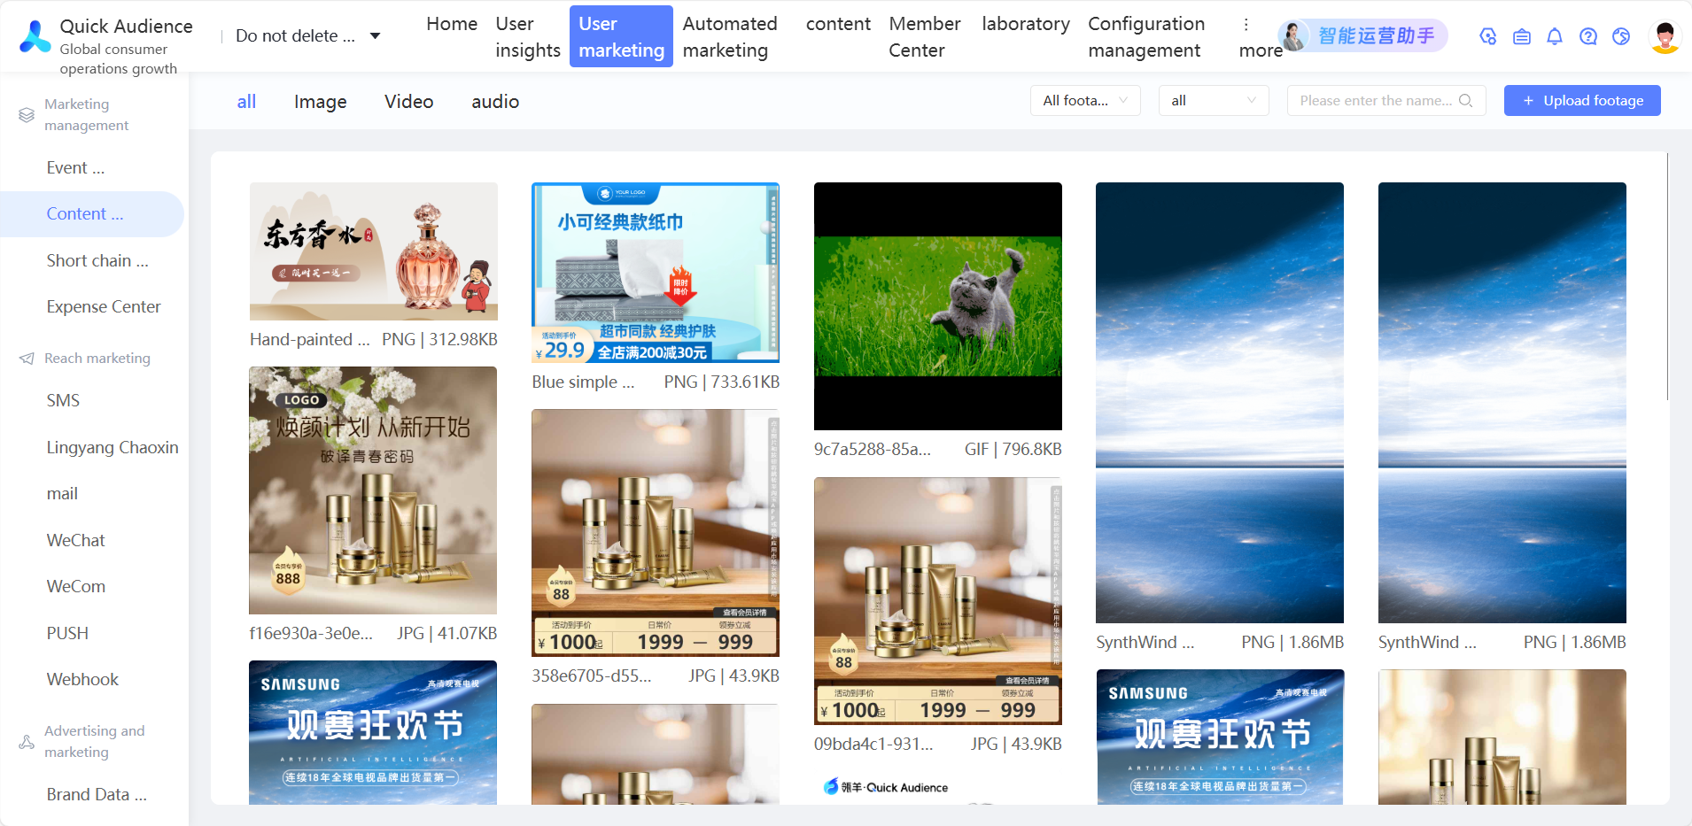Click the magnifier search icon
Screen dimensions: 1692x826
click(x=1466, y=101)
